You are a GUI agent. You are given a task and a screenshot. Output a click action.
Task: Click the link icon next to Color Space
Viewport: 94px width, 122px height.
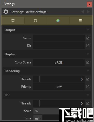[88, 62]
